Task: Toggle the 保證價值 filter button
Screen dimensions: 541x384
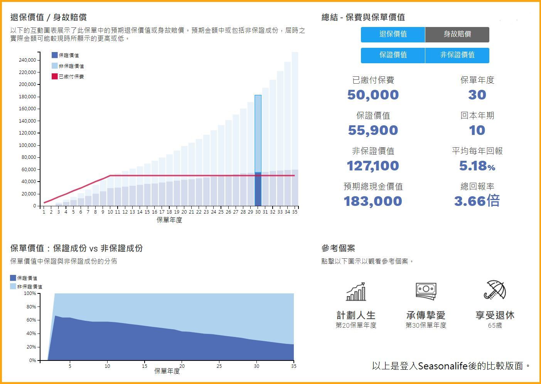Action: (393, 55)
